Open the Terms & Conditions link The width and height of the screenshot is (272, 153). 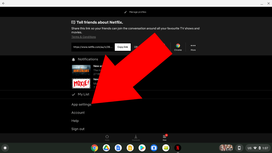84,37
